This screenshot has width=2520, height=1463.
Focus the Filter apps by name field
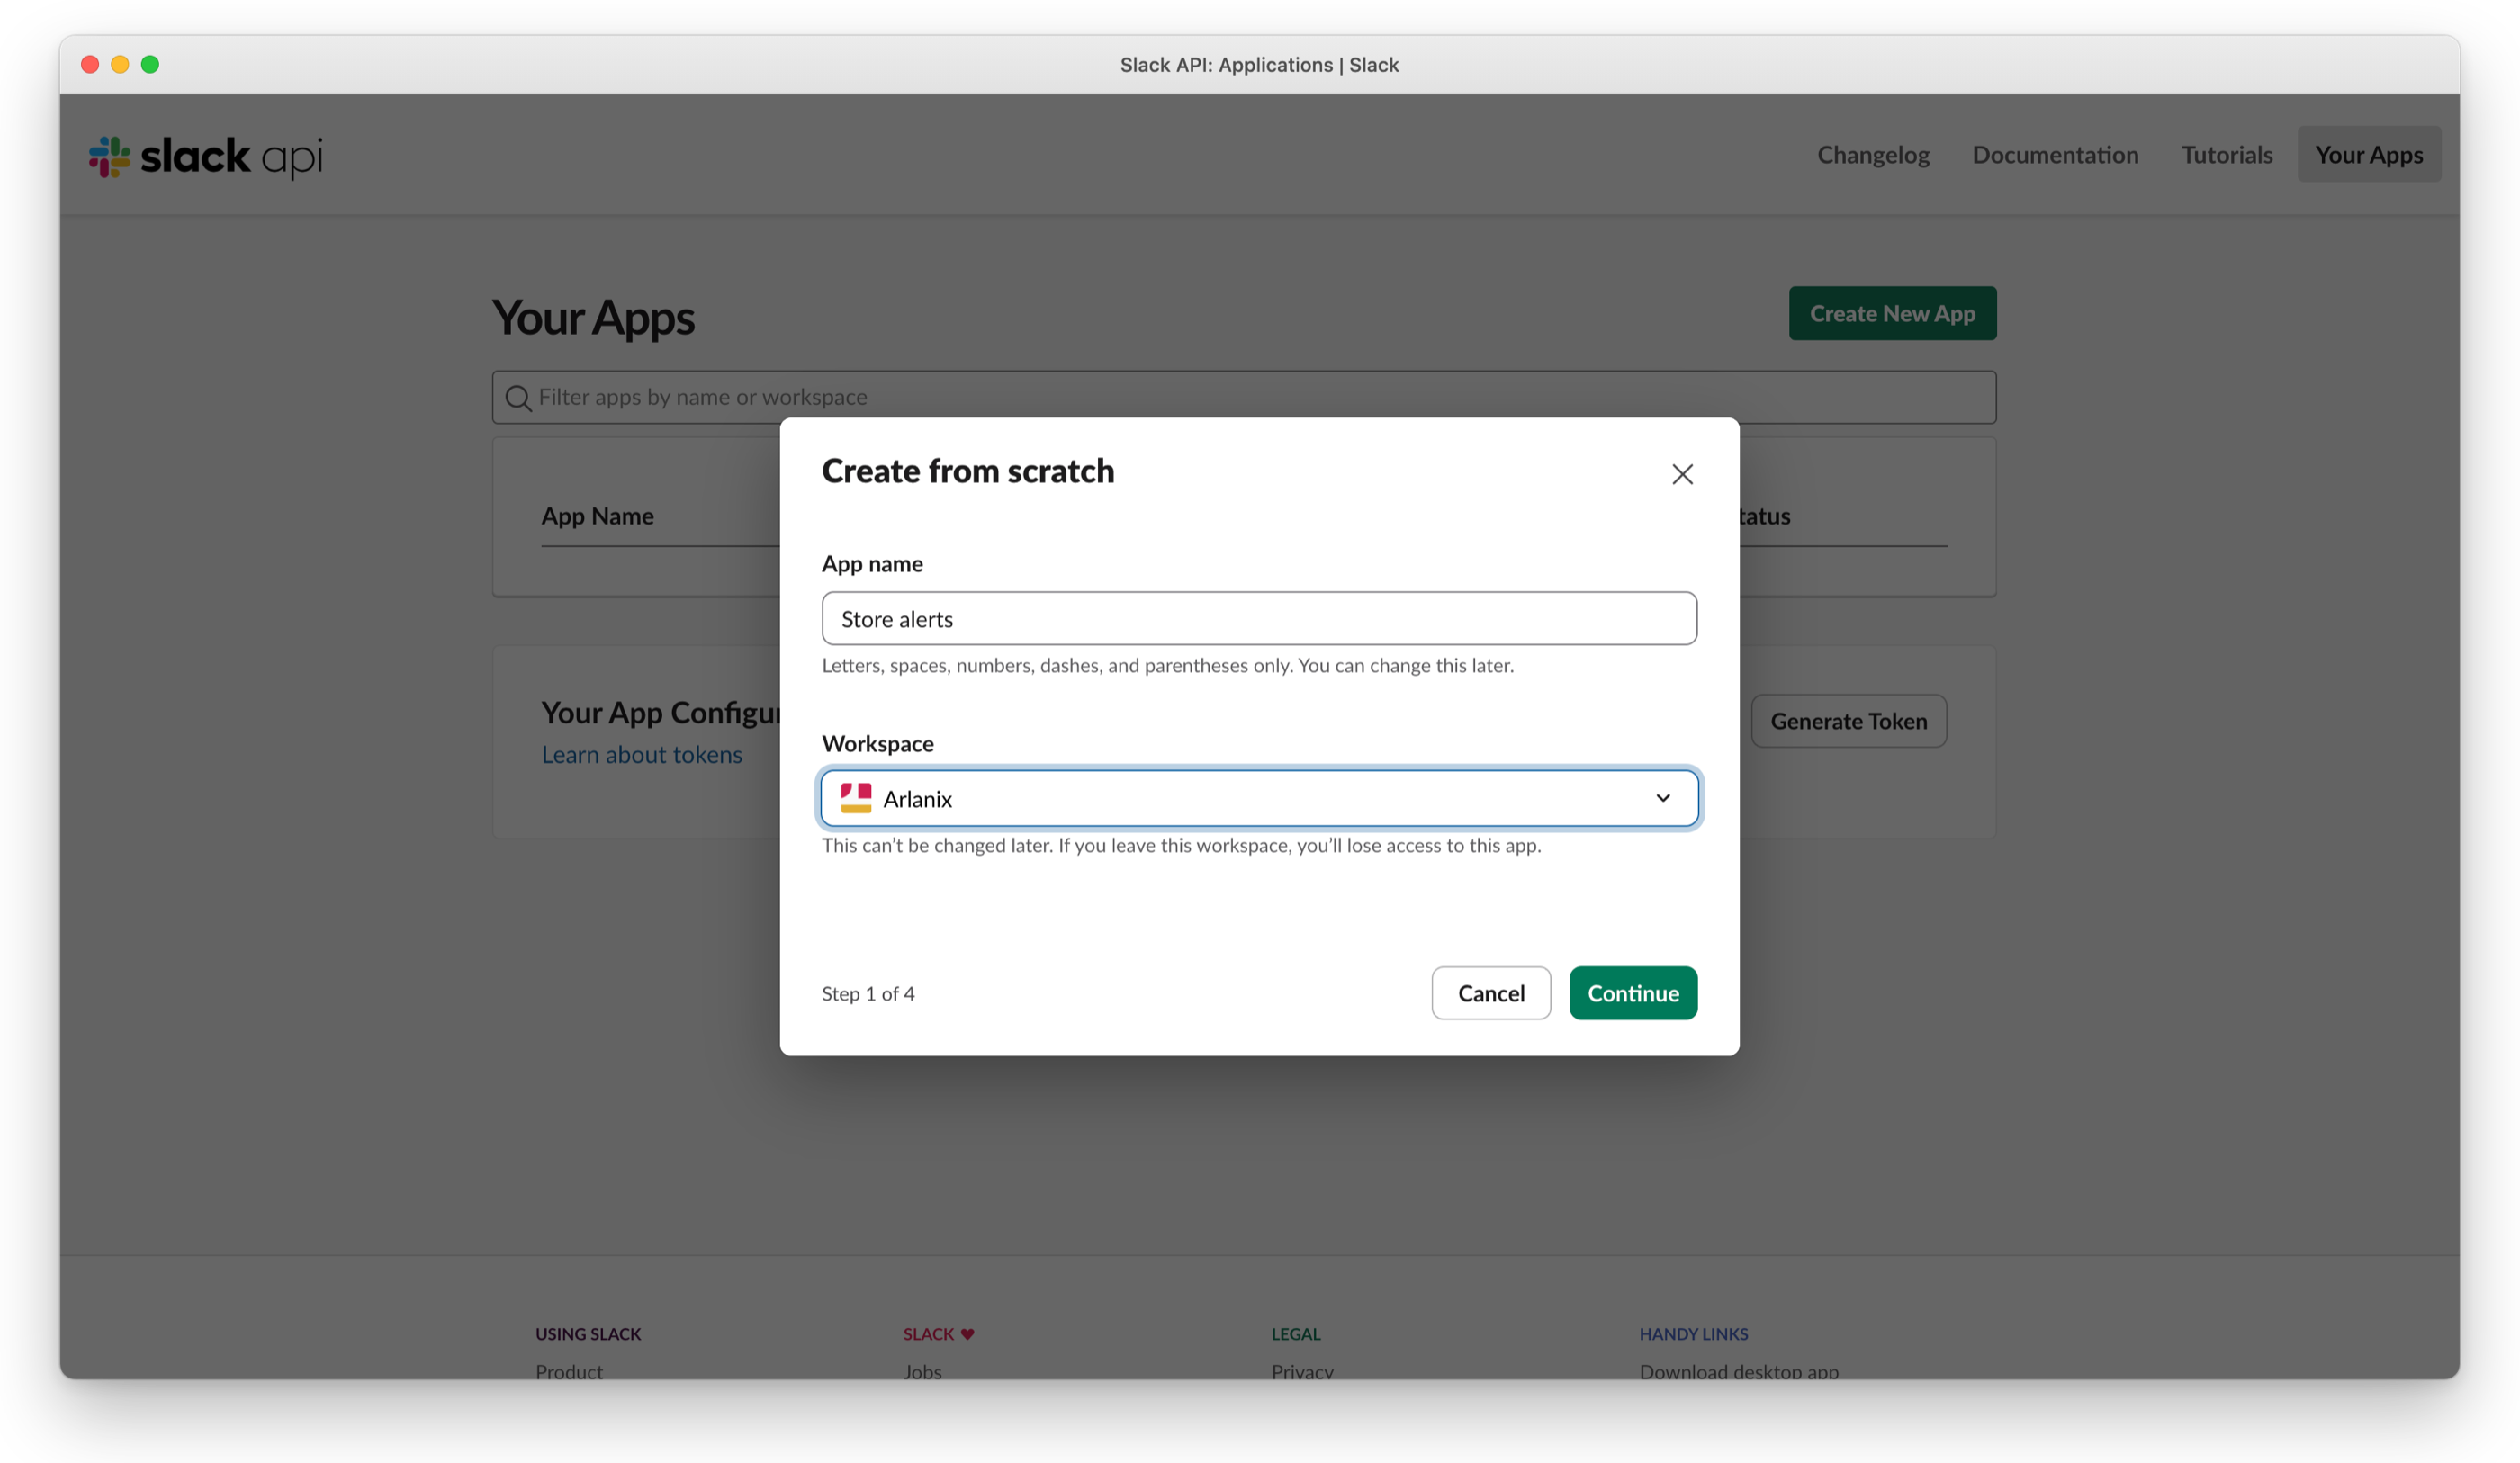click(x=1244, y=398)
